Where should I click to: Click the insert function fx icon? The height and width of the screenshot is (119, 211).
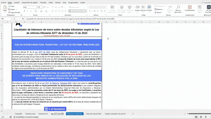pyautogui.click(x=23, y=19)
